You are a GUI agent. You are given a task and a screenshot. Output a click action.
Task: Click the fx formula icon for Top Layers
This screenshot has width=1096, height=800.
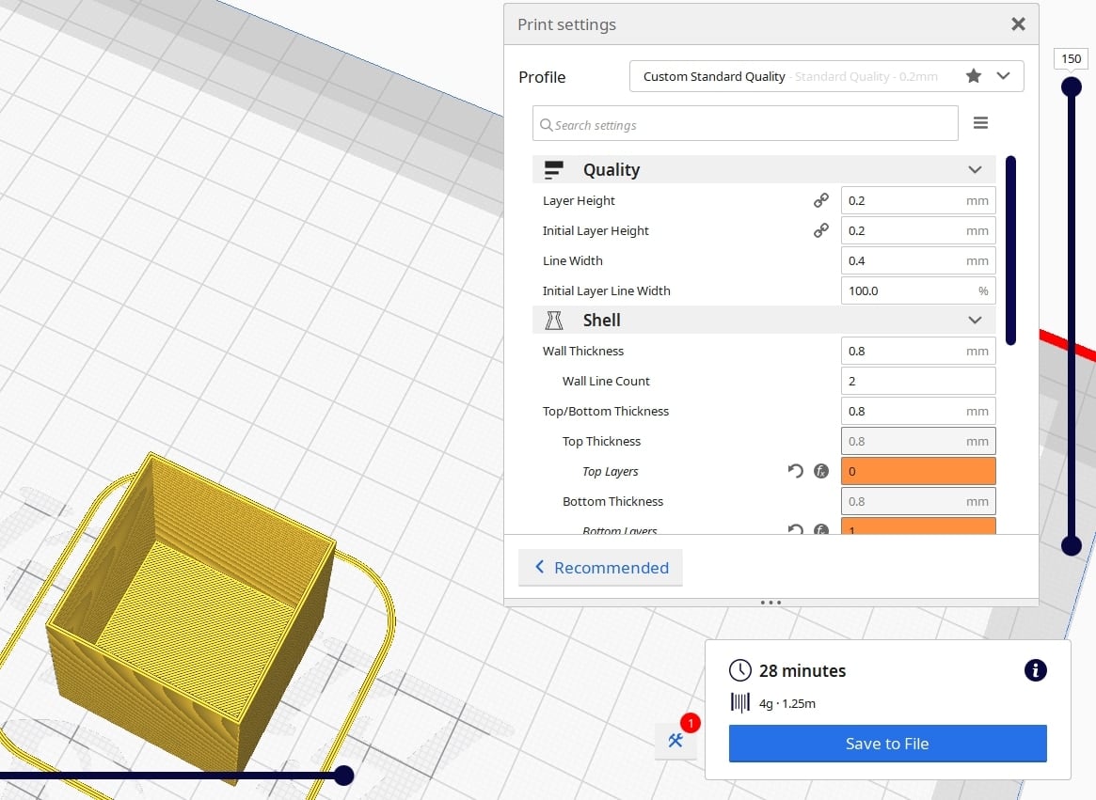pyautogui.click(x=821, y=471)
